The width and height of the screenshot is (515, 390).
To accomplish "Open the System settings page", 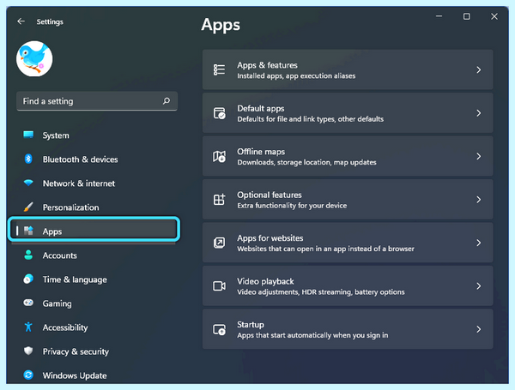I will click(x=56, y=135).
